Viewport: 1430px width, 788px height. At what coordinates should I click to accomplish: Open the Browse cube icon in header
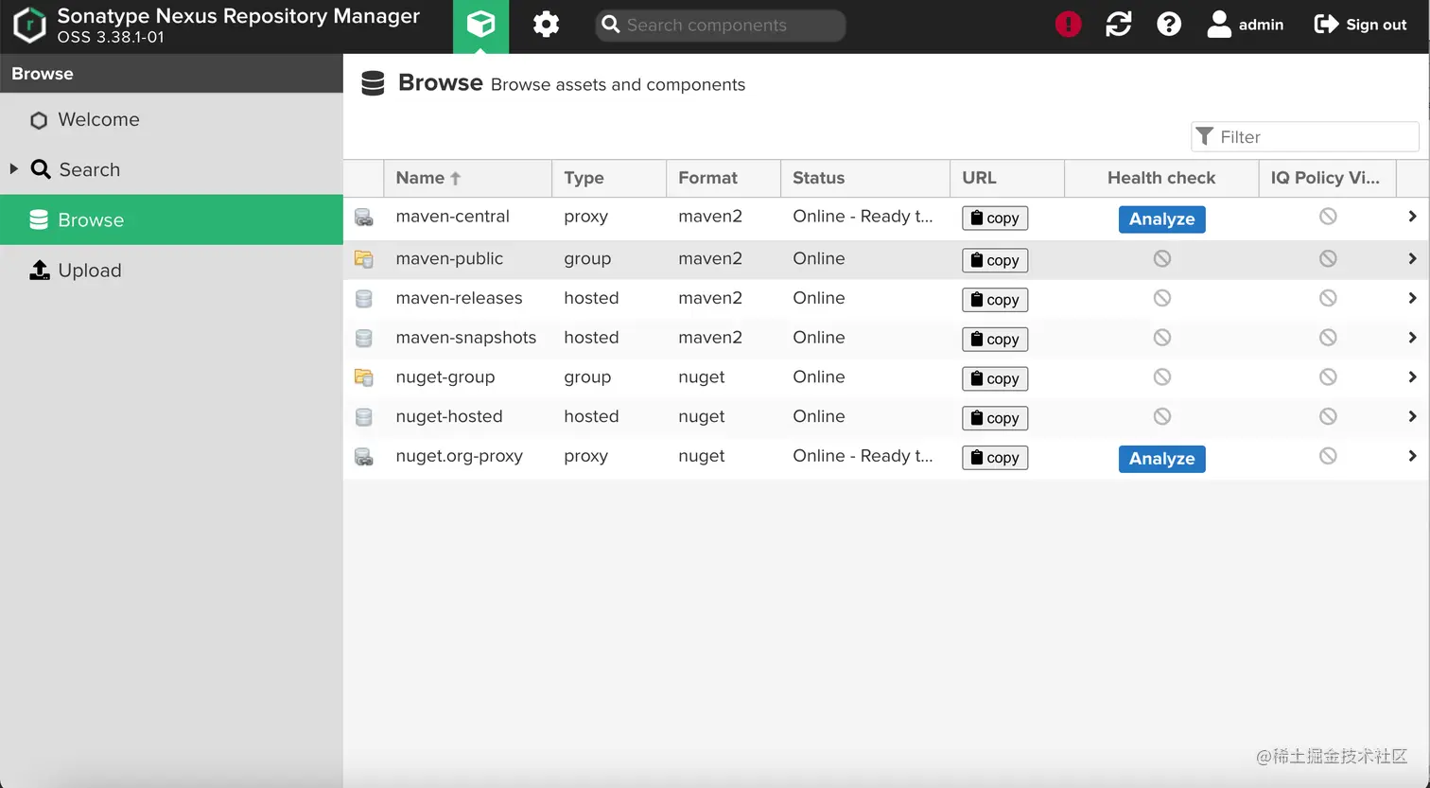coord(480,26)
